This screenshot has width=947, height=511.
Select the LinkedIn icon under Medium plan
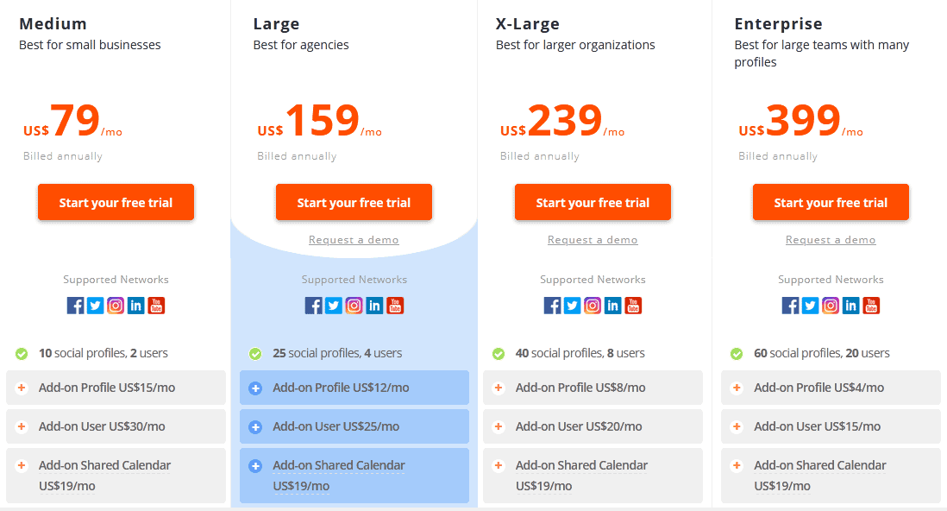coord(135,305)
